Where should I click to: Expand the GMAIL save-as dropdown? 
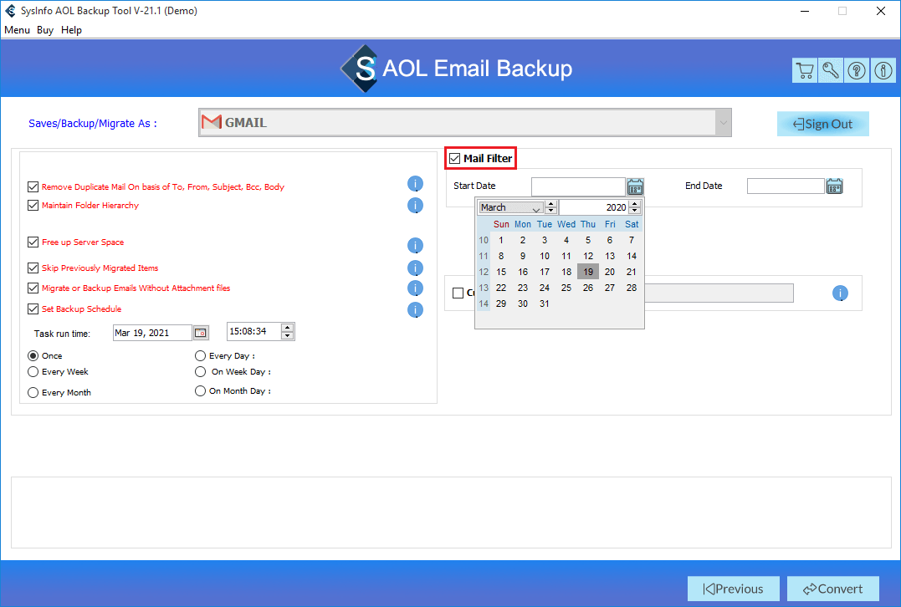[x=723, y=122]
